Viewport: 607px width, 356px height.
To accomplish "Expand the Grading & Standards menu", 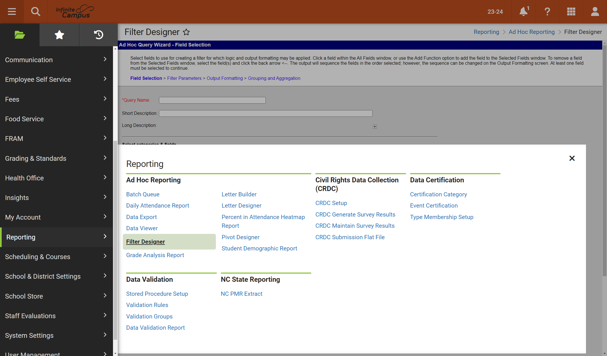I will pos(56,158).
